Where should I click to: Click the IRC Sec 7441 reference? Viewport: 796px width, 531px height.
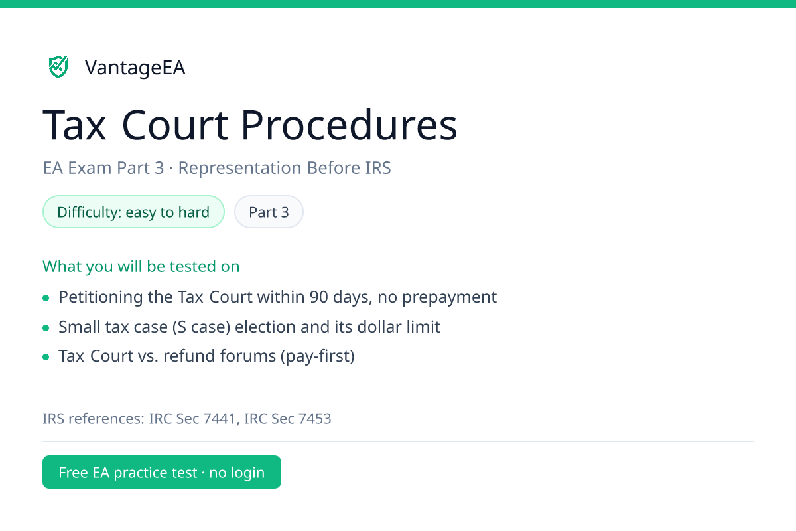[x=192, y=419]
